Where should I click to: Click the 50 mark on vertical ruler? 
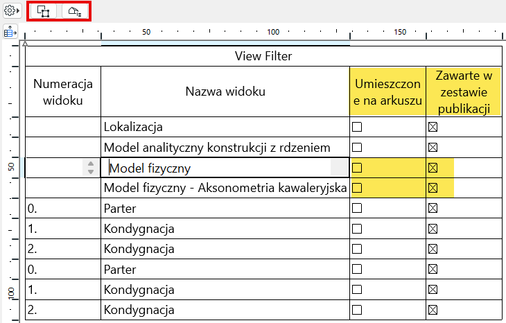pos(11,166)
